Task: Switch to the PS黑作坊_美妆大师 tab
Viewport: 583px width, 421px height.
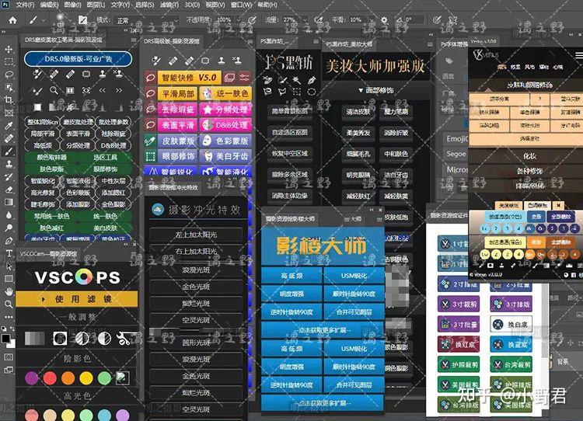Action: 349,43
